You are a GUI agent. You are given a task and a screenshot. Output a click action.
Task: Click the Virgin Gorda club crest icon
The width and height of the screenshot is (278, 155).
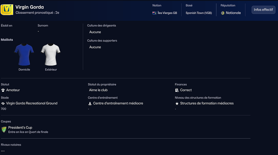[x=7, y=9]
